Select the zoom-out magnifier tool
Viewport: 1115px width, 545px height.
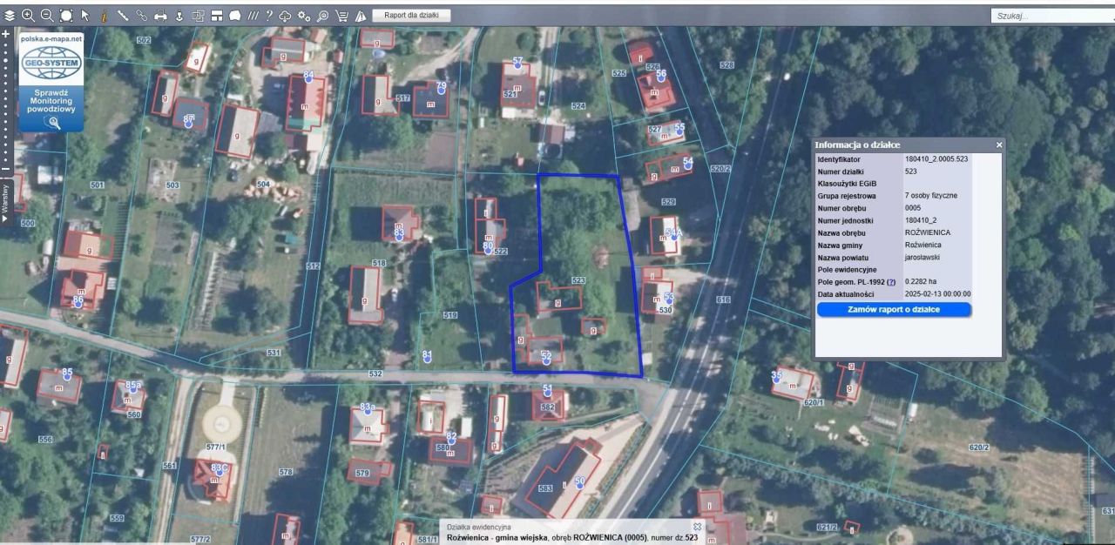(x=45, y=13)
